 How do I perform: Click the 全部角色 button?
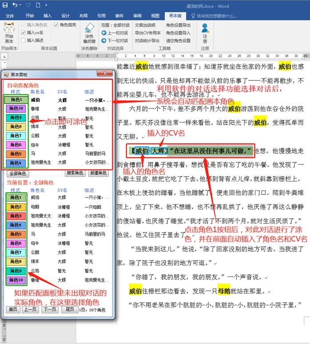coord(18,174)
